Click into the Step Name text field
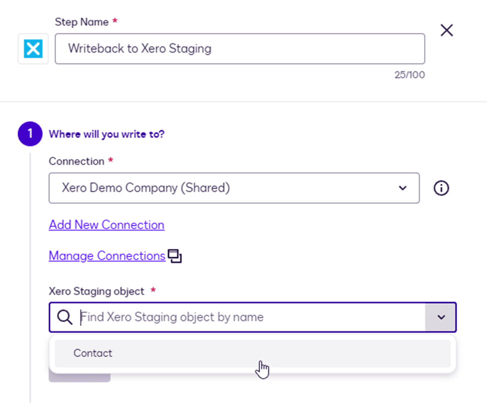The height and width of the screenshot is (407, 487). tap(240, 49)
